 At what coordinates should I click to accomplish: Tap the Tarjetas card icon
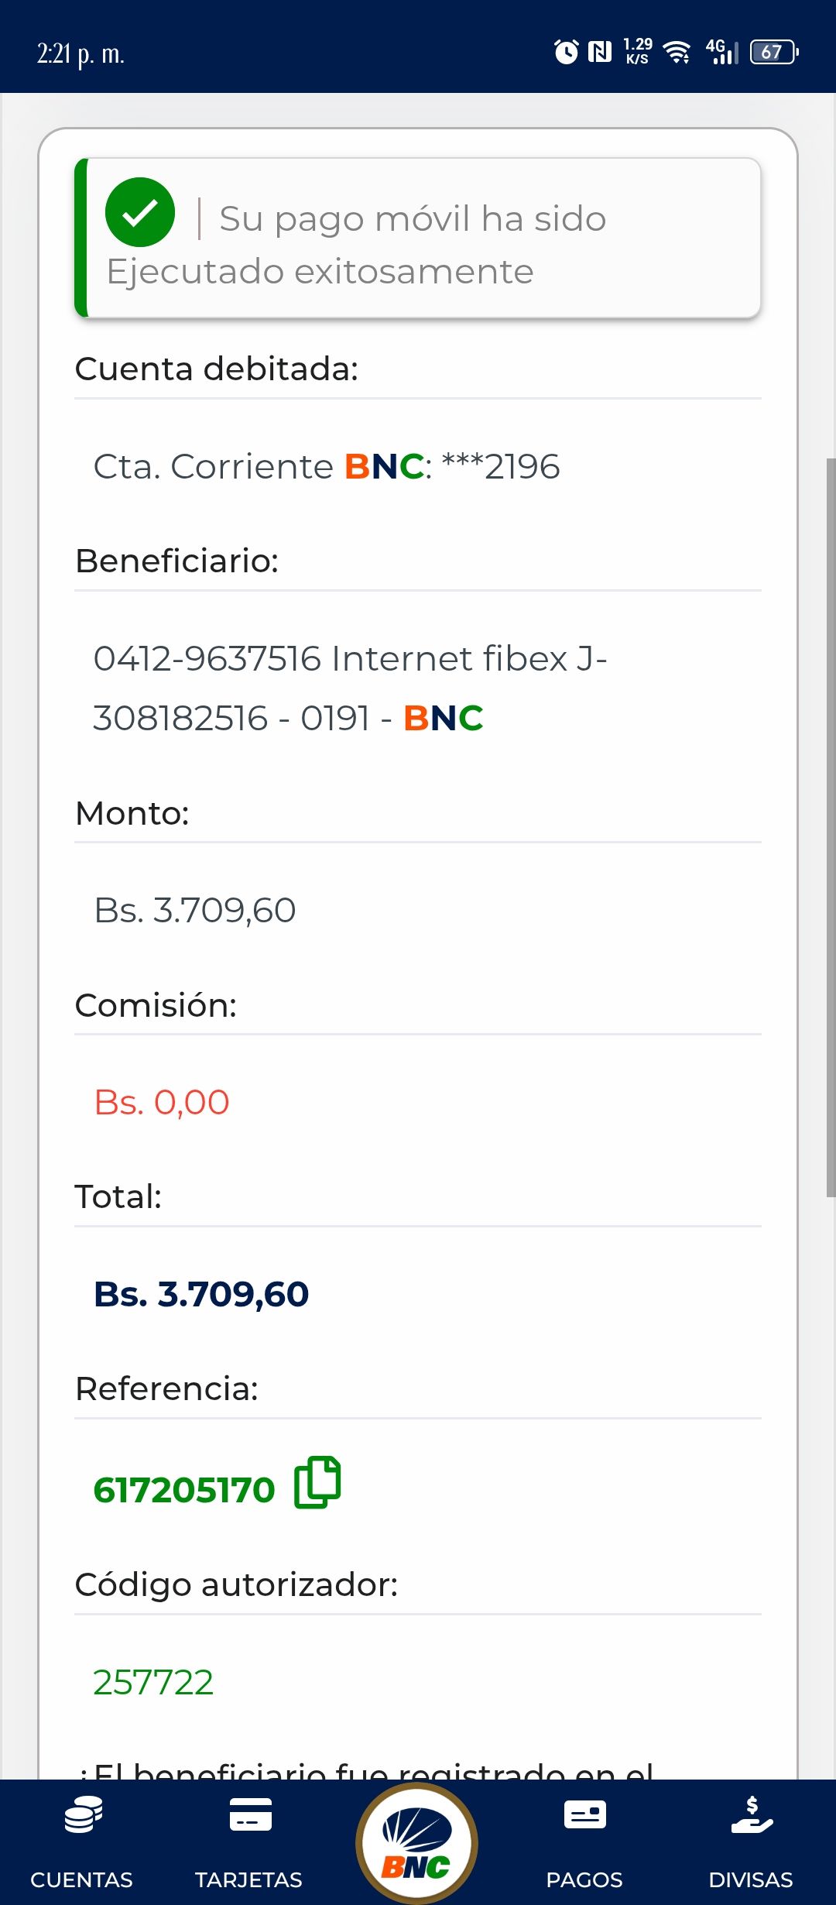click(250, 1815)
